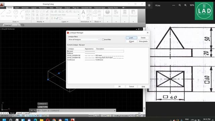The width and height of the screenshot is (215, 121).
Task: Open the Annotate ribbon tab
Action: tap(25, 8)
